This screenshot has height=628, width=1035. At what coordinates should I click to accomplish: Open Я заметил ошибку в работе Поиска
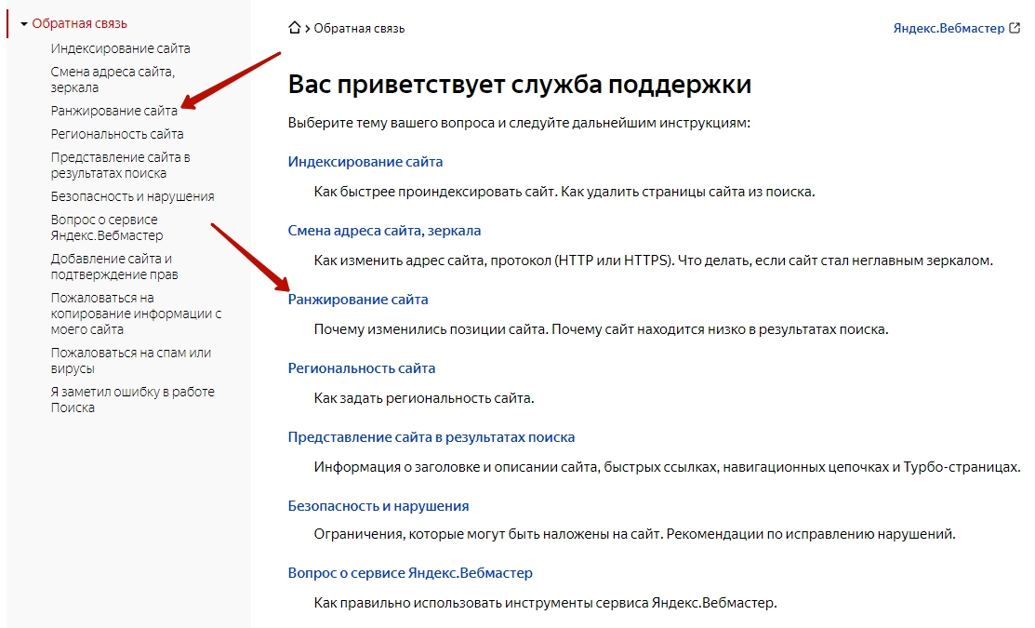point(133,399)
